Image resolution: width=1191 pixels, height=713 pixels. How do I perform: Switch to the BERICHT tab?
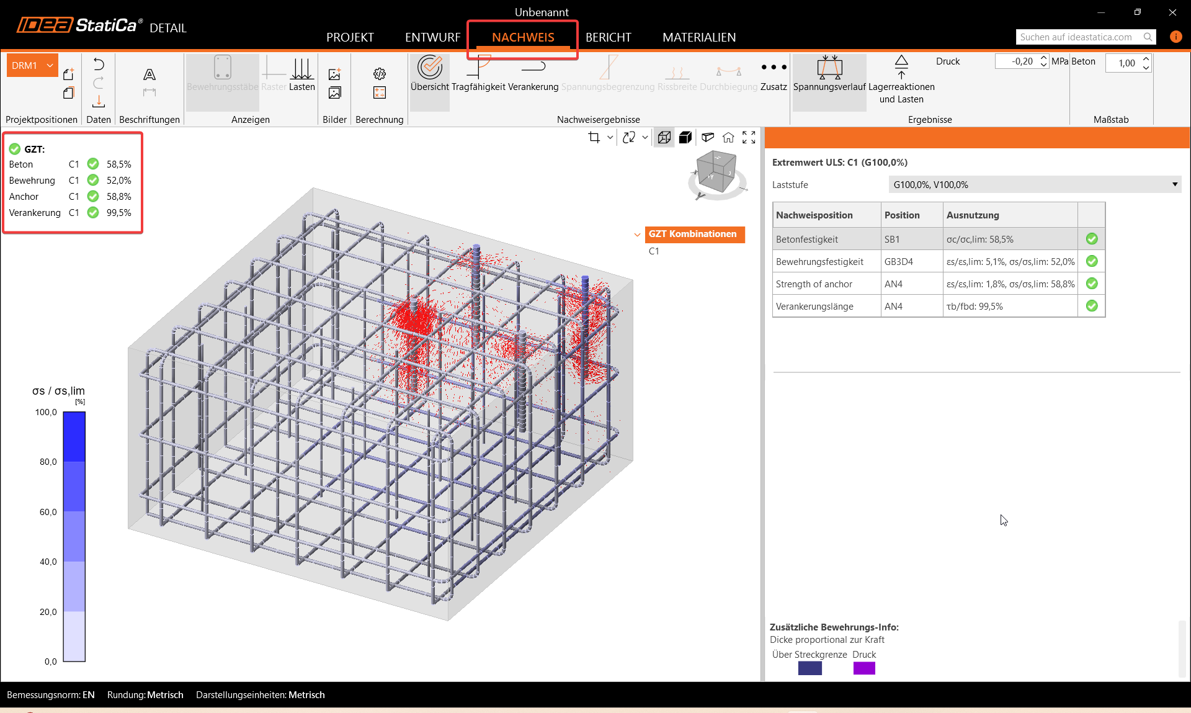pyautogui.click(x=608, y=37)
